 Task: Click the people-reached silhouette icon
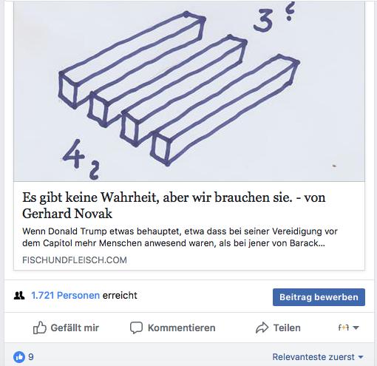[19, 295]
